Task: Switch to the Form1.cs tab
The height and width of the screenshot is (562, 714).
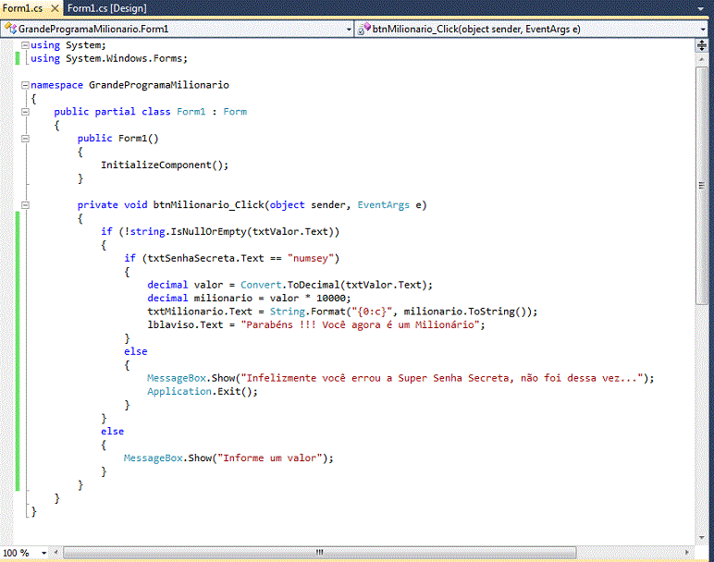Action: (22, 8)
